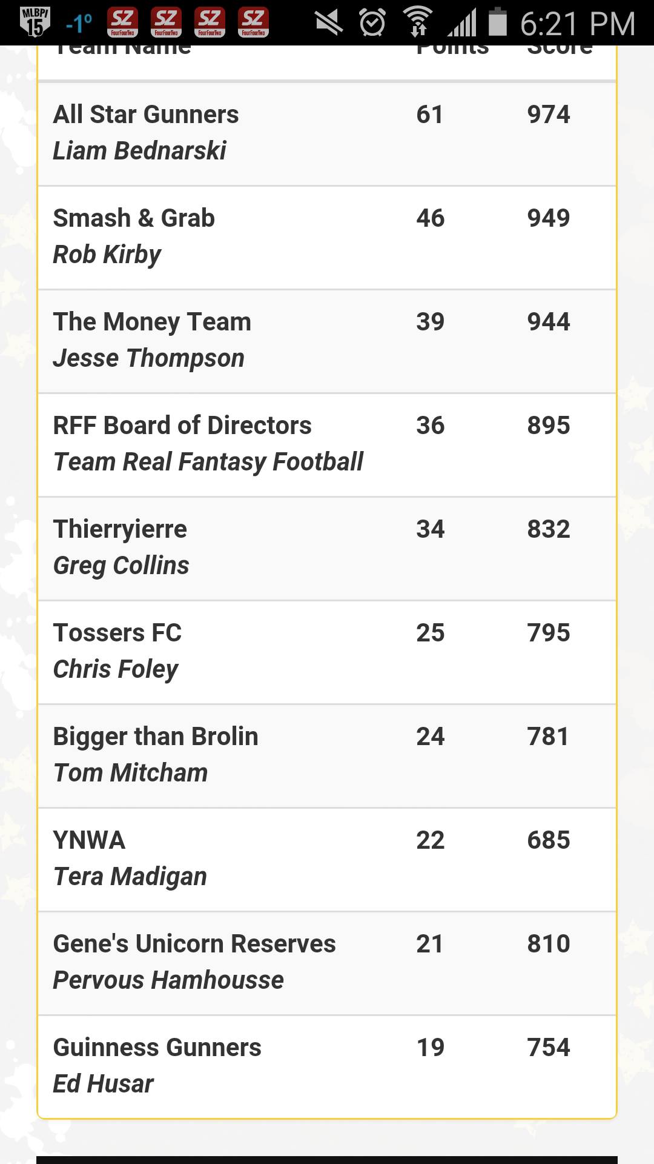
Task: Open the Bigger than Brolin team row
Action: click(327, 756)
